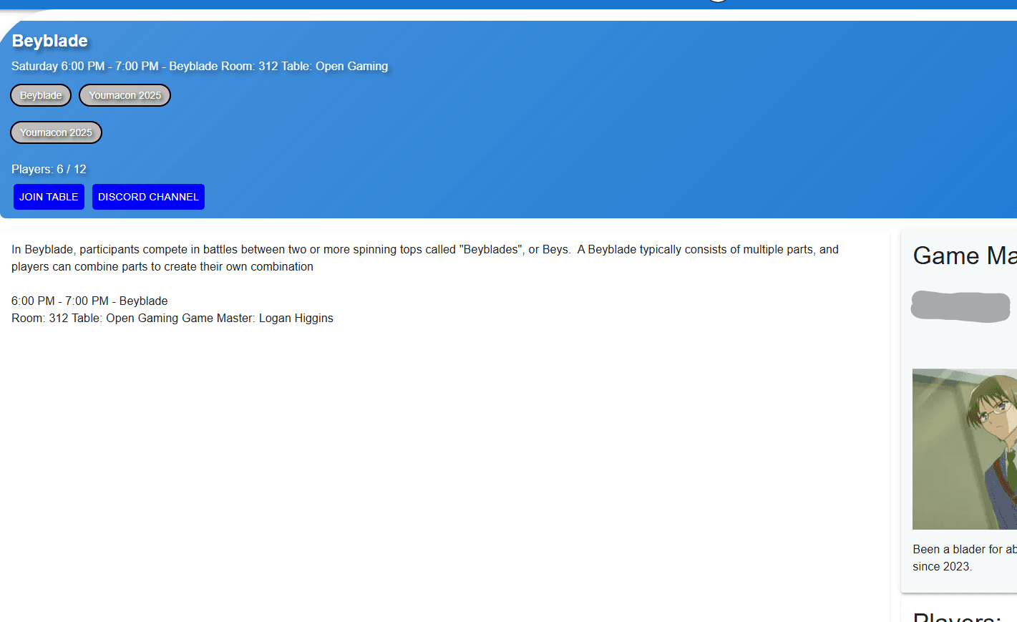Click Youmacon 2025 chip beside Beyblade tag
1017x622 pixels.
point(125,95)
